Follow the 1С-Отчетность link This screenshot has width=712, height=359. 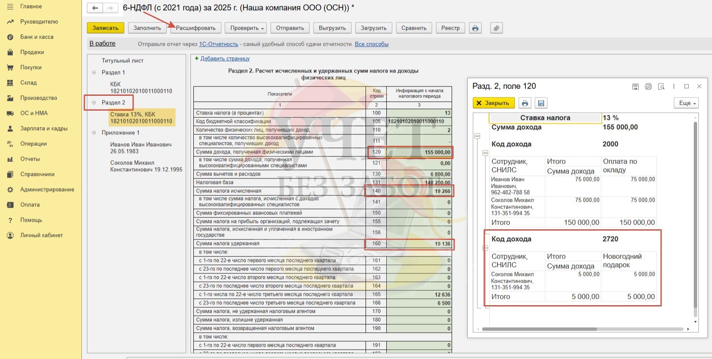(218, 44)
